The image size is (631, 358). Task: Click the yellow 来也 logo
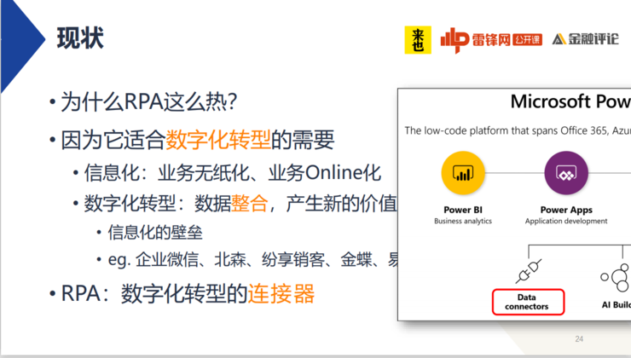coord(418,40)
